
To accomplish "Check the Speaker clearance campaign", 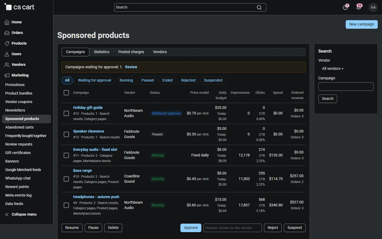I will pyautogui.click(x=66, y=134).
